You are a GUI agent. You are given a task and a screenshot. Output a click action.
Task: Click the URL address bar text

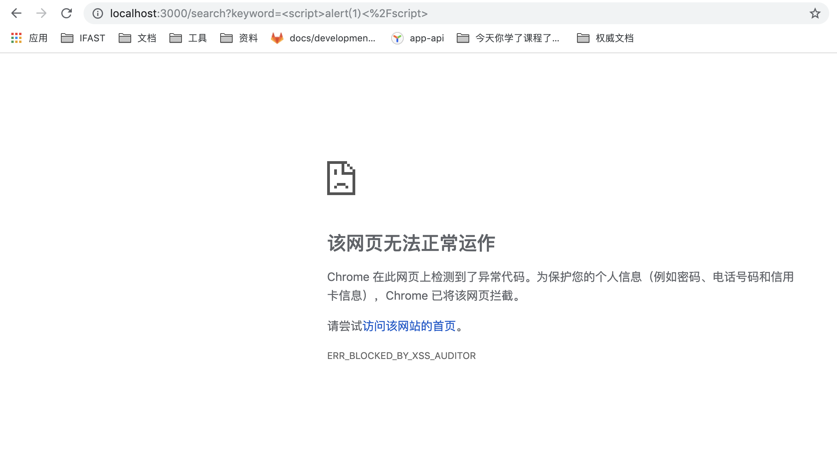pyautogui.click(x=269, y=14)
